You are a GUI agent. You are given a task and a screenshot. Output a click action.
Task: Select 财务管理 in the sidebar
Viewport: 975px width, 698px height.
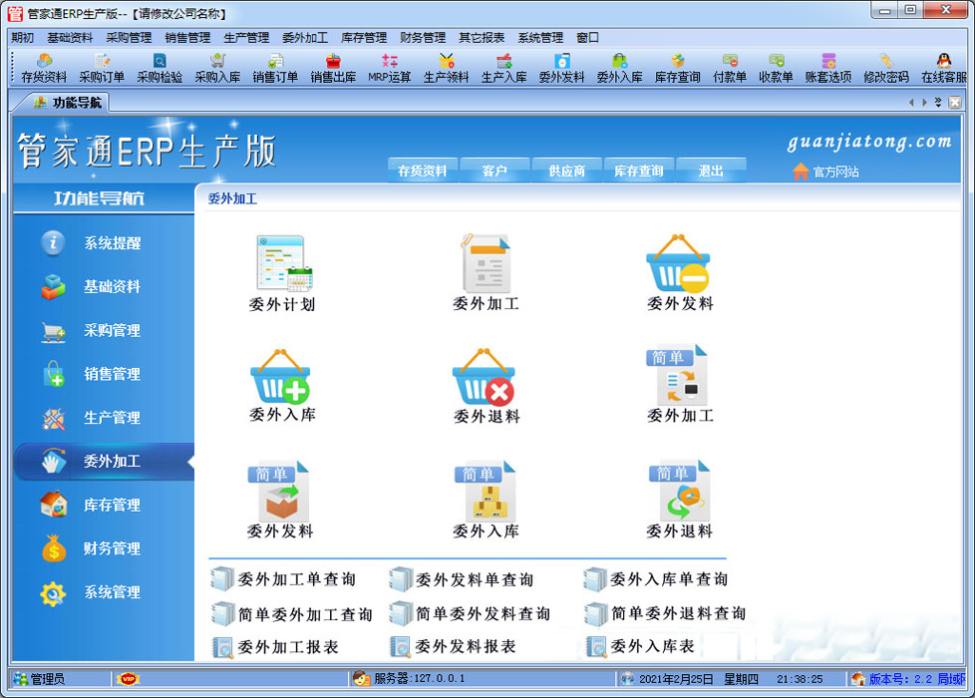click(x=112, y=548)
